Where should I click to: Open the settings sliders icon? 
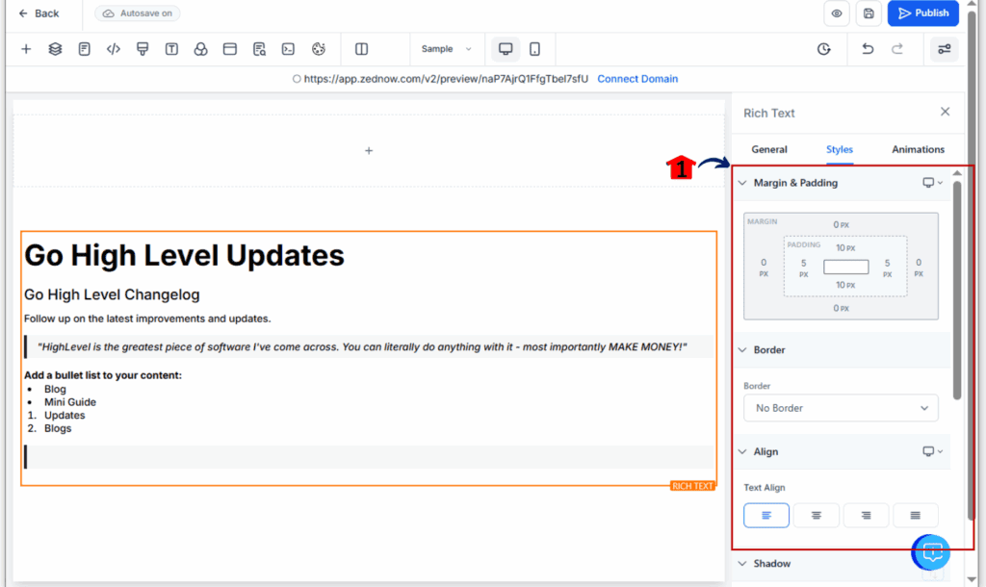pos(945,49)
